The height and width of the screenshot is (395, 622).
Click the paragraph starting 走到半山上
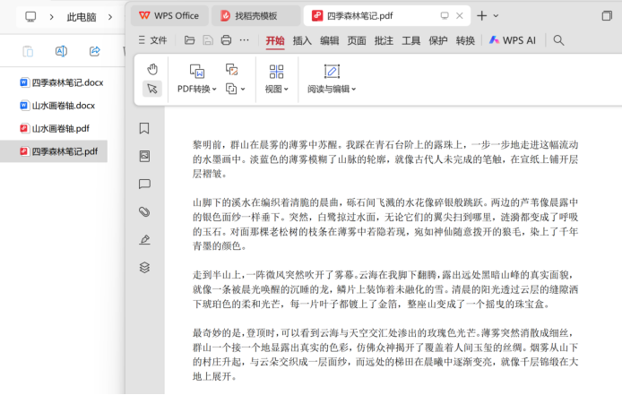(x=385, y=289)
